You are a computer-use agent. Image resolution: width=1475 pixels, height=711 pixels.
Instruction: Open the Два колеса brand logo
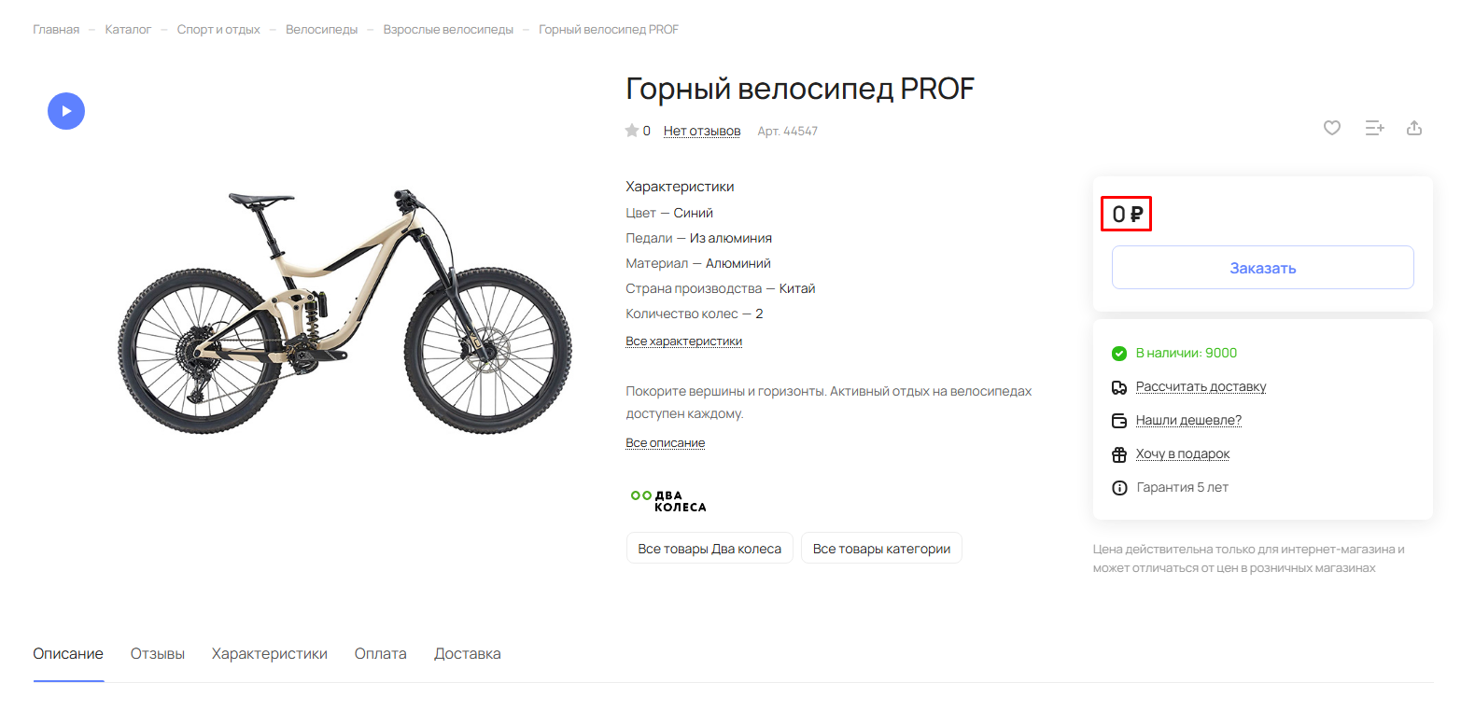point(668,501)
